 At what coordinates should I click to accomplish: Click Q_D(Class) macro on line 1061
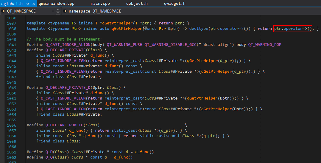pos(57,152)
